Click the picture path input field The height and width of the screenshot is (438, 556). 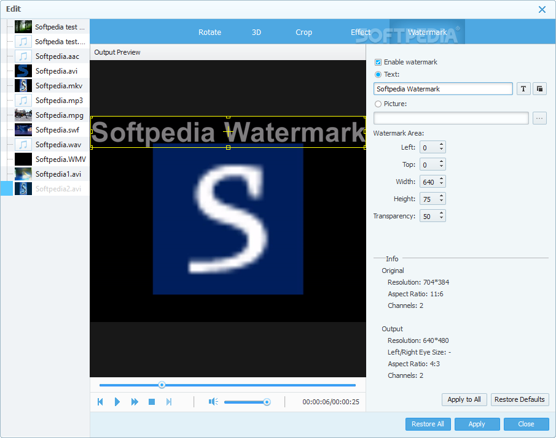point(451,118)
